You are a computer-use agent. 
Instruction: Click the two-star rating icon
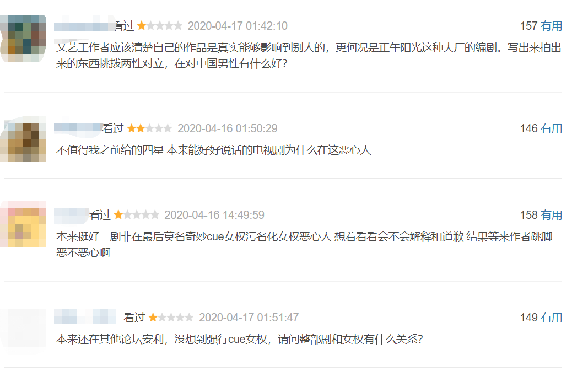pyautogui.click(x=149, y=128)
